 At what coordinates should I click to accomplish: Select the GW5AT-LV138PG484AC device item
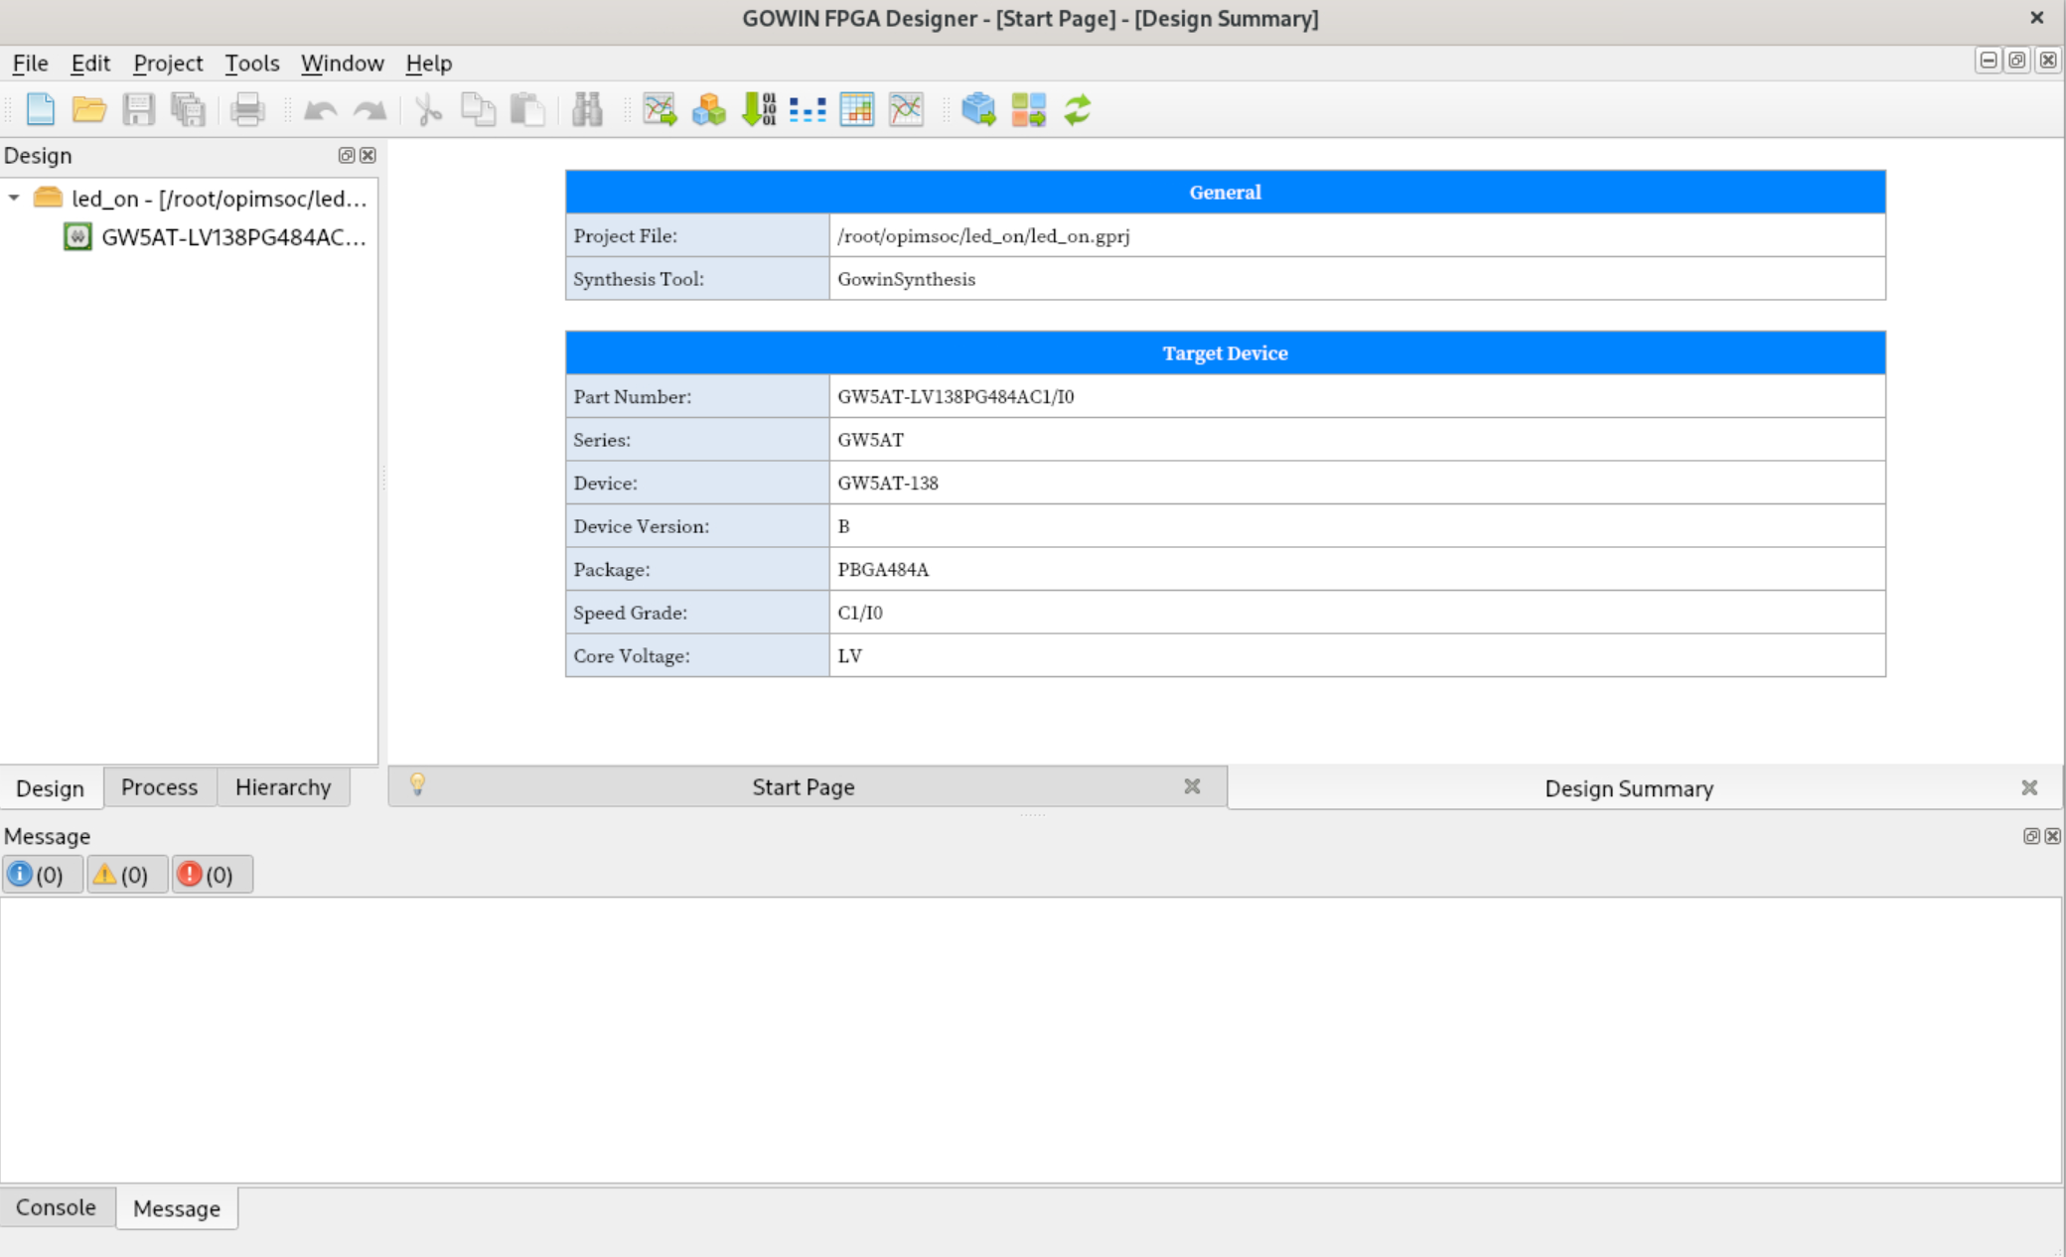(x=233, y=236)
